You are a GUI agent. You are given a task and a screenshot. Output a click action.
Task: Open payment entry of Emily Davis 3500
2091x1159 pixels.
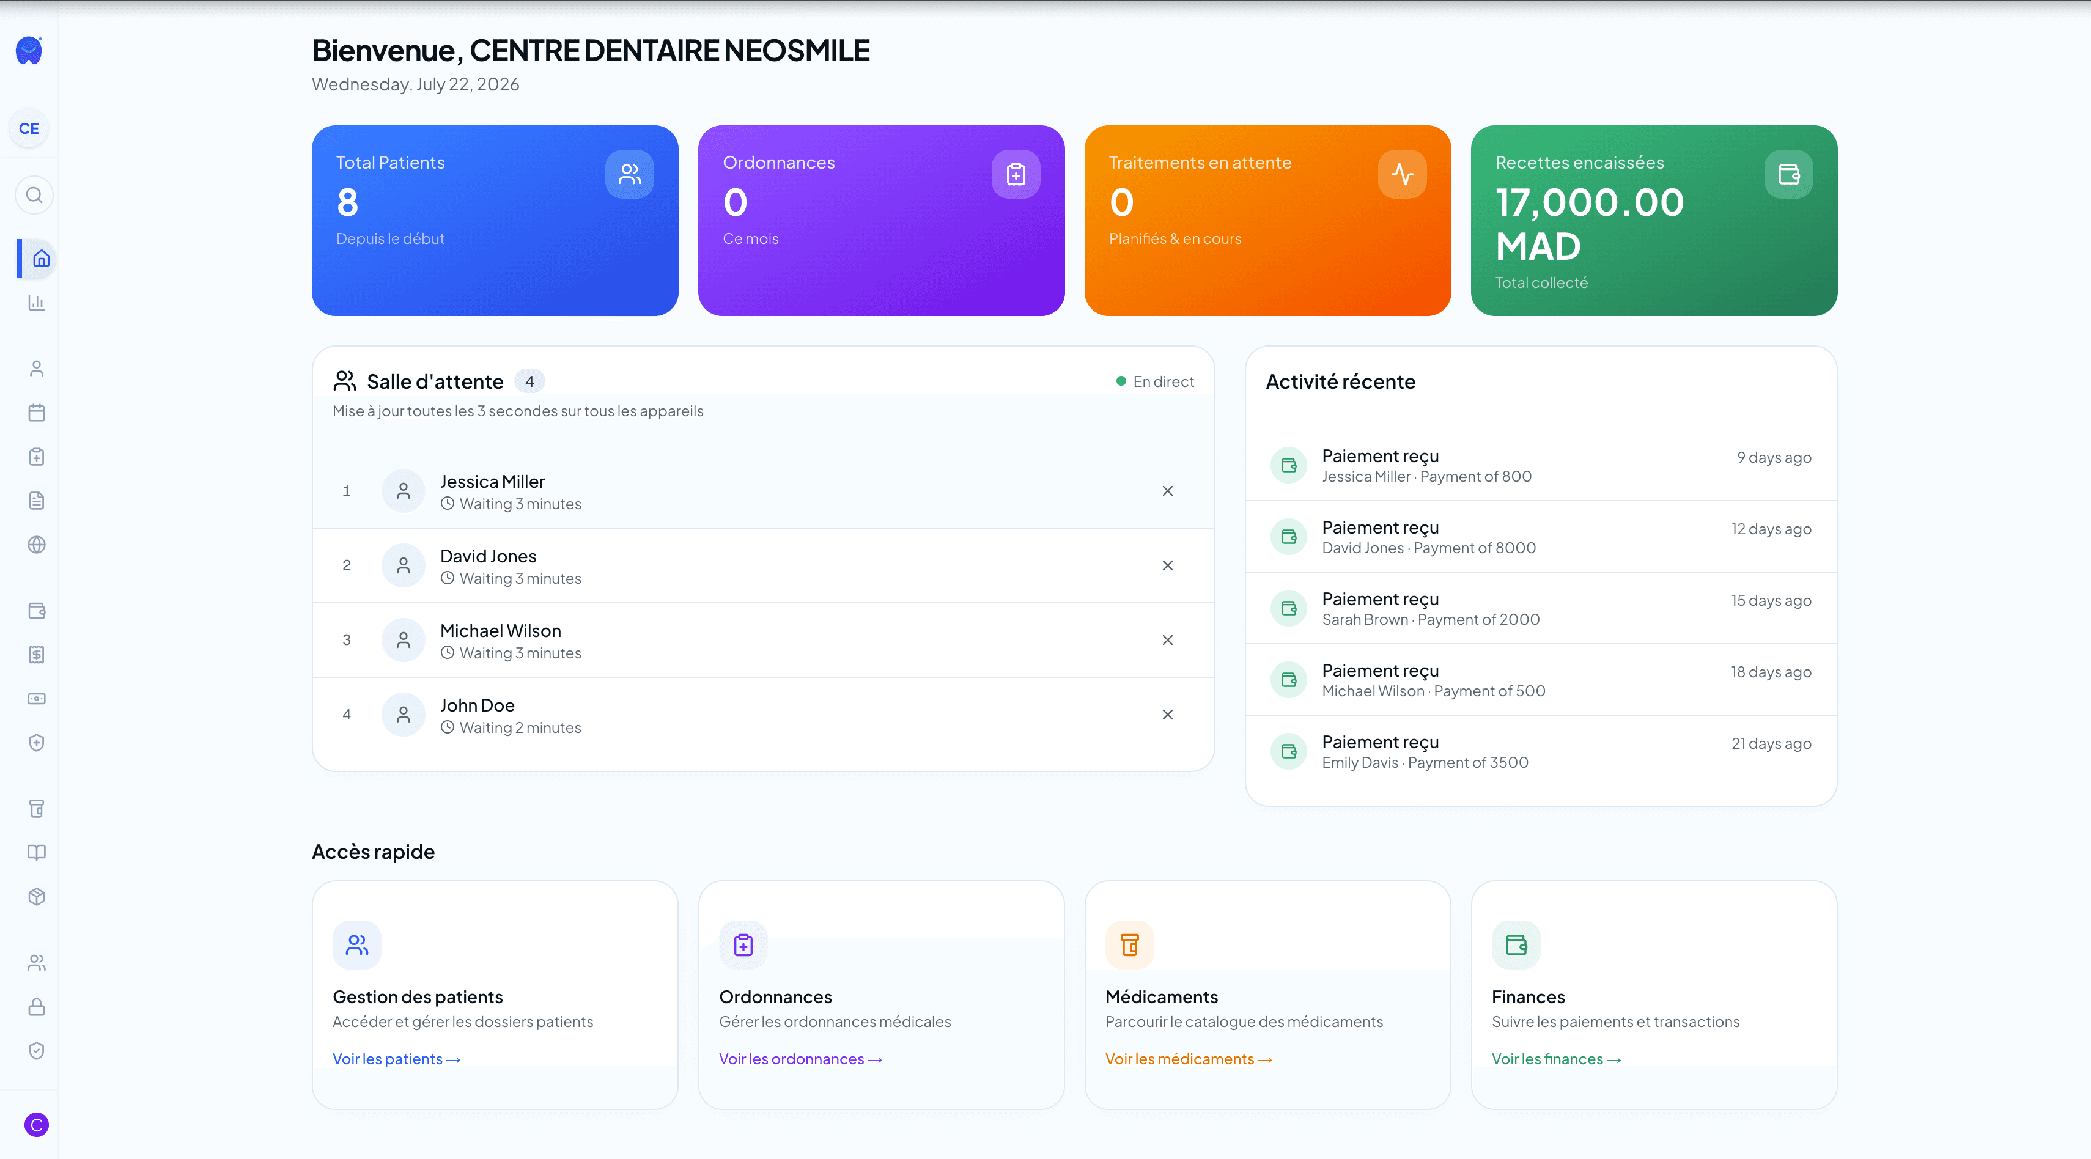[1541, 751]
